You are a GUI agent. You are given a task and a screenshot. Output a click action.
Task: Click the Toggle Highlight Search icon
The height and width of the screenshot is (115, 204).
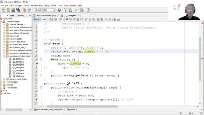click(78, 19)
